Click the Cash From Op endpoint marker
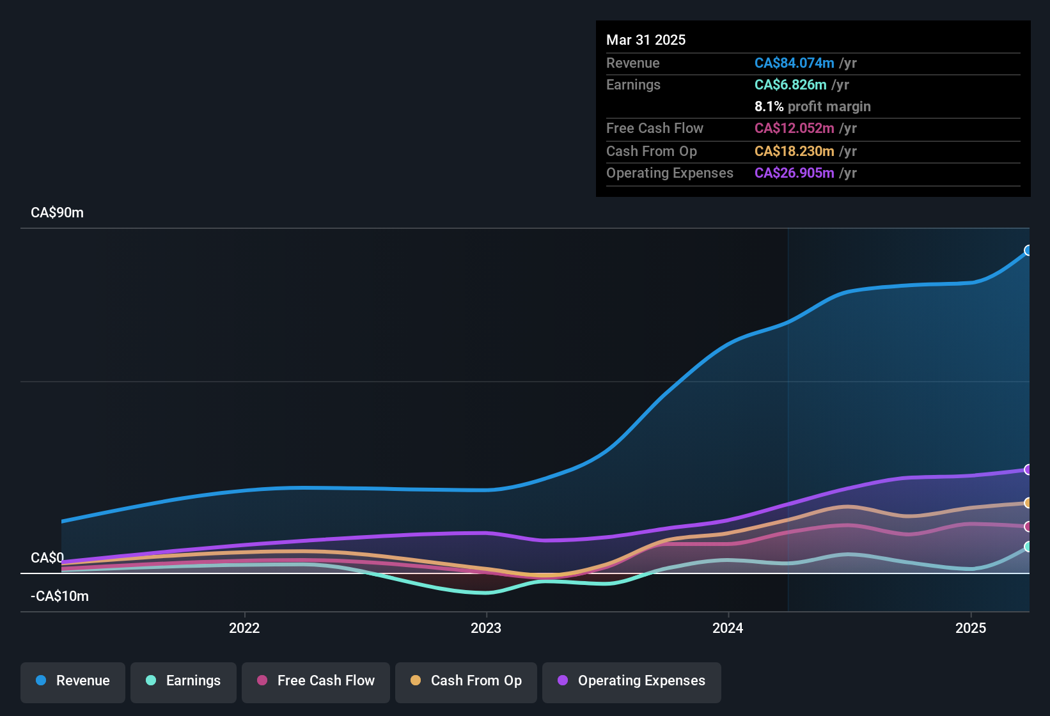Viewport: 1050px width, 716px height. coord(1028,503)
